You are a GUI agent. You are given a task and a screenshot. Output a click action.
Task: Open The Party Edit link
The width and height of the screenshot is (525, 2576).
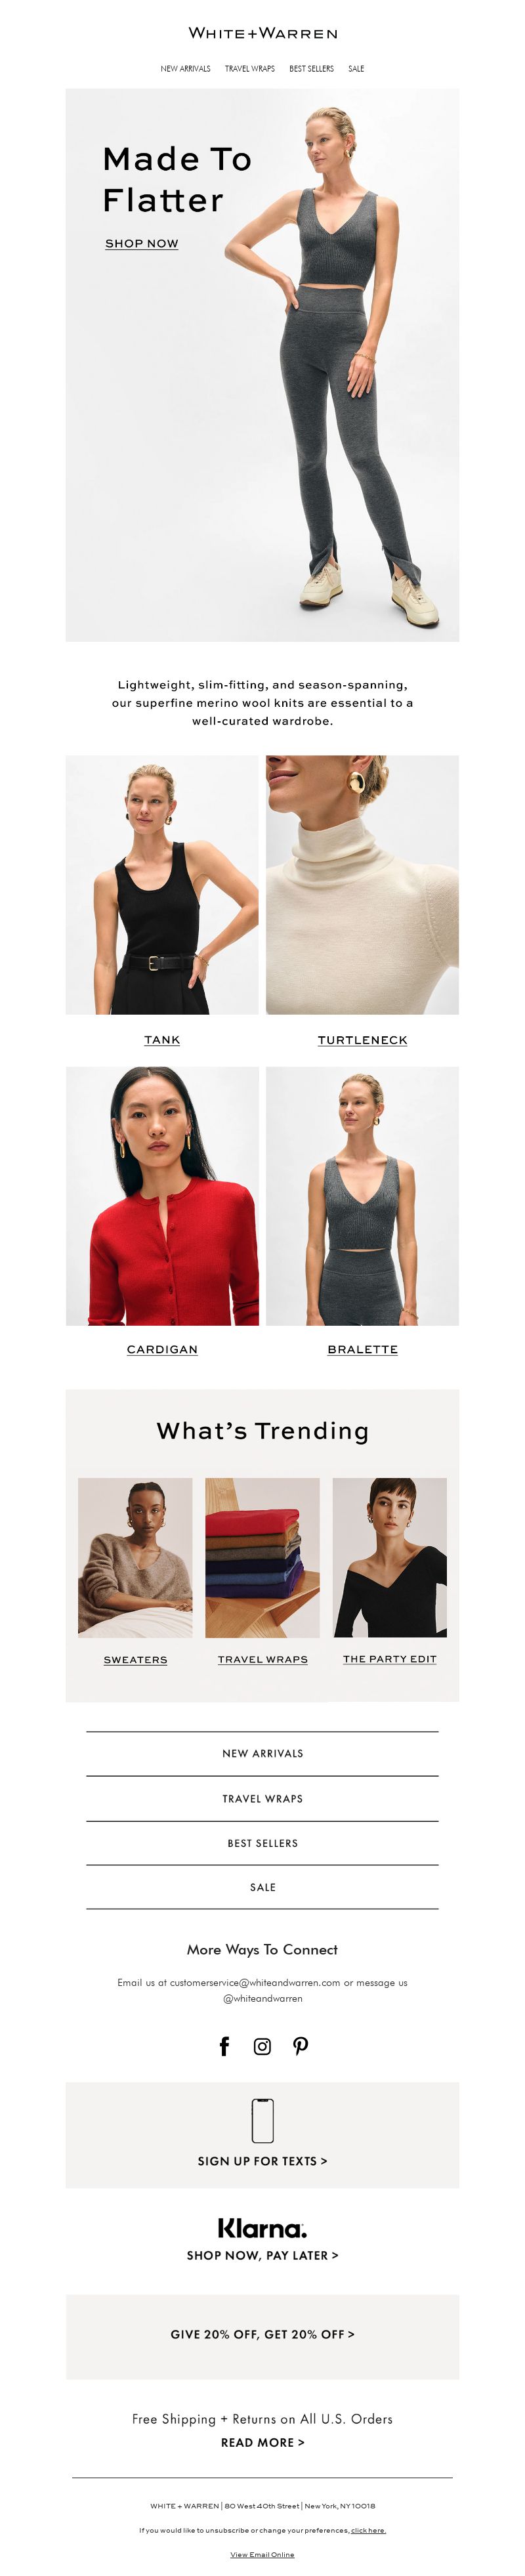(x=389, y=1659)
